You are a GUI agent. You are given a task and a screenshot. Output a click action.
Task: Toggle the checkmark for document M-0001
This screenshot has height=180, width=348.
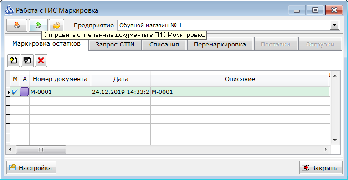pos(15,92)
